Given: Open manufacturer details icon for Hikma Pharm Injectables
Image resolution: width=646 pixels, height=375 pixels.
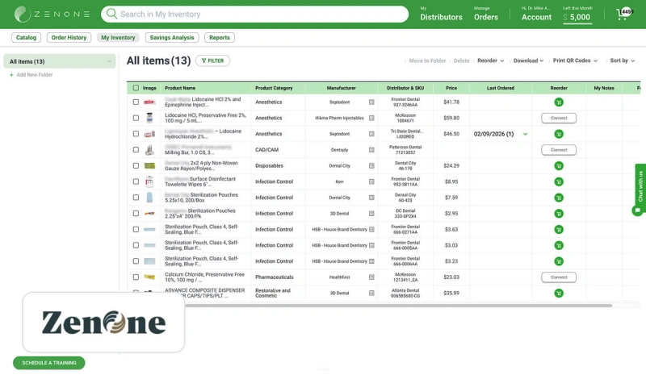Looking at the screenshot, I should [371, 119].
